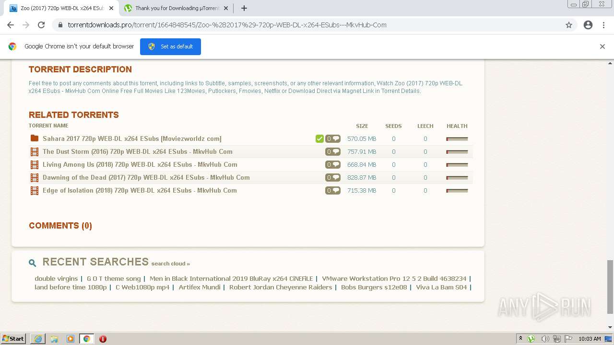The image size is (614, 345).
Task: Reload the current page
Action: click(x=41, y=25)
